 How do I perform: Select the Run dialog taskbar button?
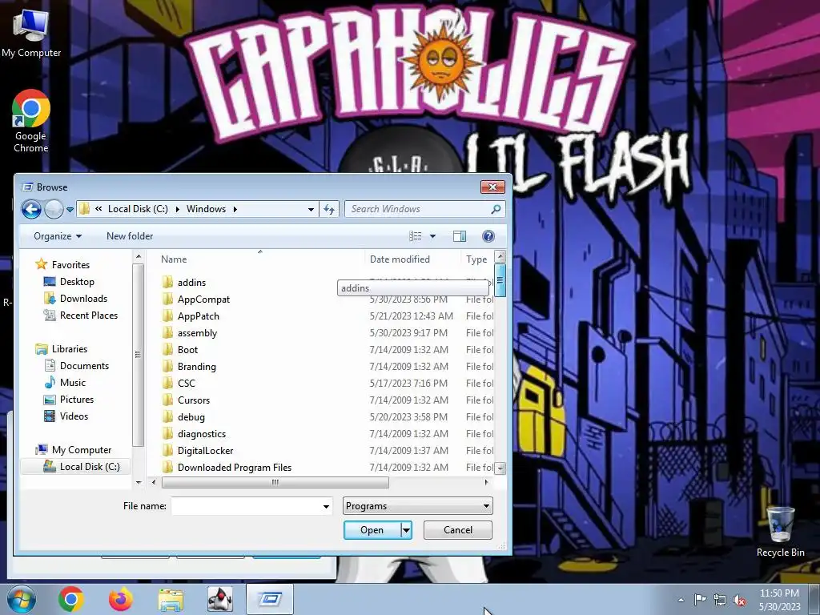coord(270,599)
